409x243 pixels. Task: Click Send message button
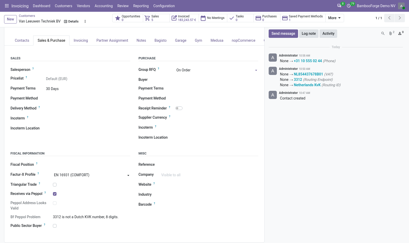(x=283, y=34)
